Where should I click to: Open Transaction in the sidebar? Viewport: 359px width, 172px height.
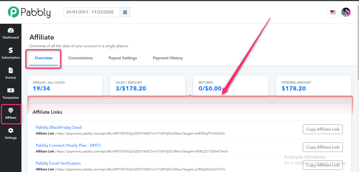coord(11,94)
